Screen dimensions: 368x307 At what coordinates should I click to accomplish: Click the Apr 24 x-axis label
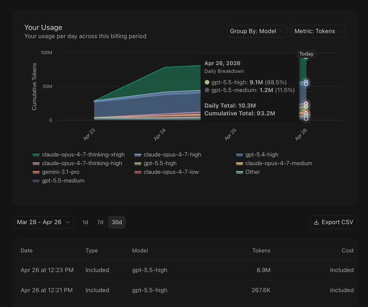point(160,135)
